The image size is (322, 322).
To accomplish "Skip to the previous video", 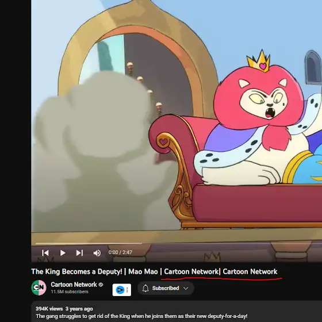I will click(45, 253).
